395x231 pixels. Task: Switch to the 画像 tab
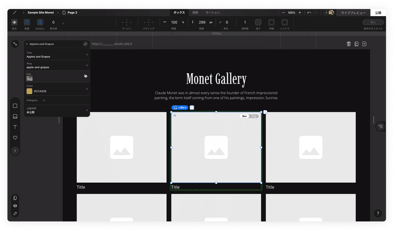click(x=195, y=13)
